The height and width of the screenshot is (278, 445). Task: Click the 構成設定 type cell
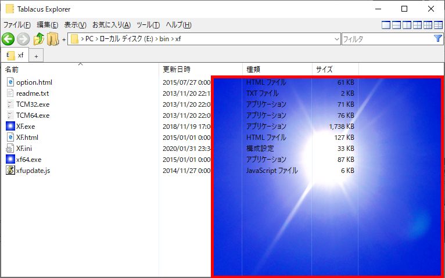(260, 149)
